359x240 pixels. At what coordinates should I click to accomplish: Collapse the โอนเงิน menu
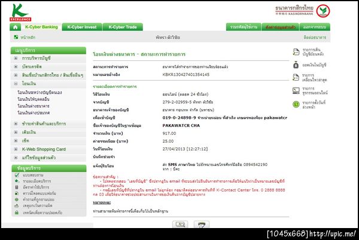click(16, 84)
